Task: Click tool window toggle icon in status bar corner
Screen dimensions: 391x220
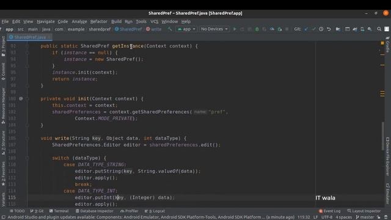Action: pos(3,218)
